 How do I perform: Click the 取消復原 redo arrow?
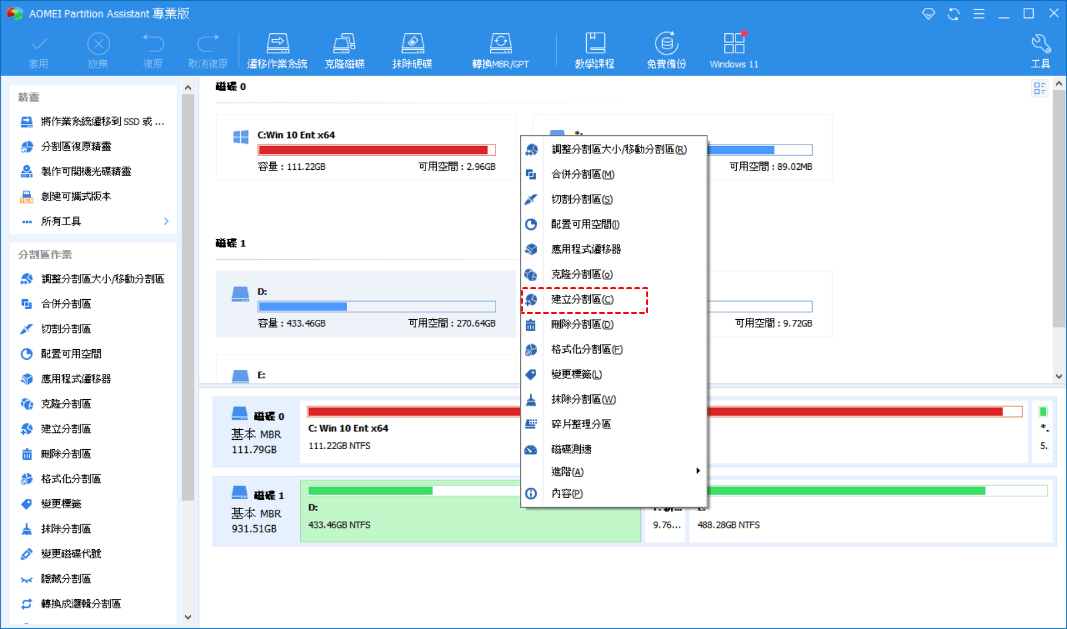click(x=208, y=51)
